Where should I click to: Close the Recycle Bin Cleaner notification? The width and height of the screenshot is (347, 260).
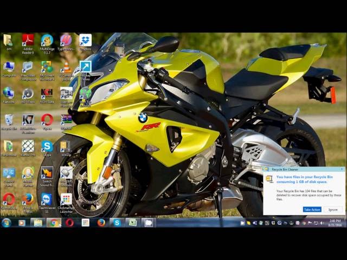click(342, 170)
